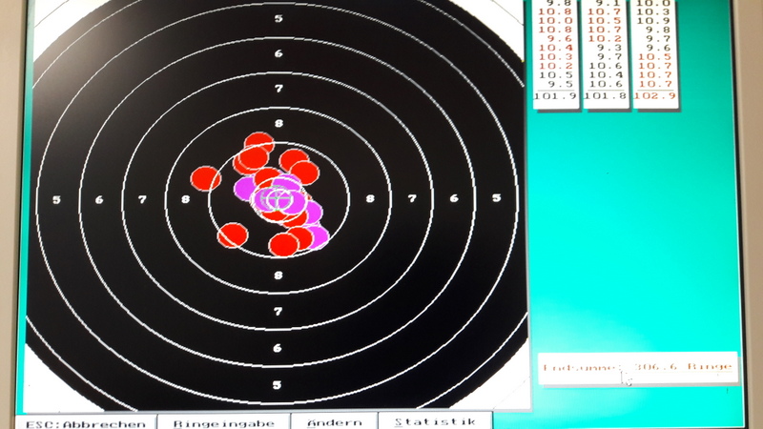Select the 101.9 series total
Image resolution: width=763 pixels, height=429 pixels.
555,96
